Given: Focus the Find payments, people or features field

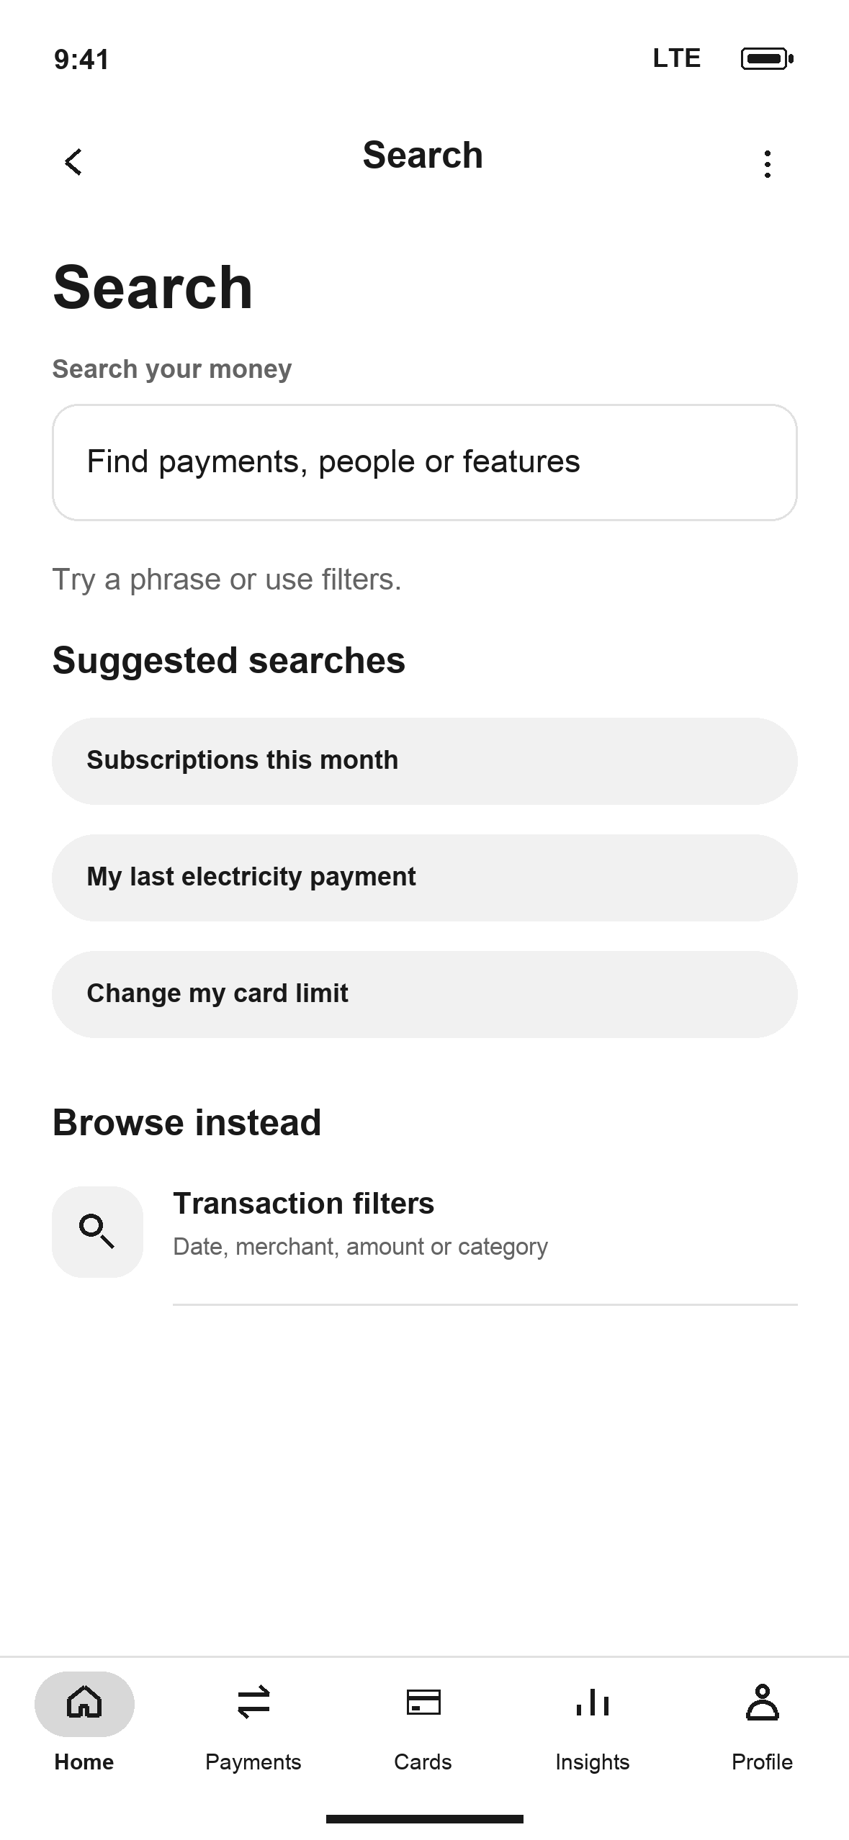Looking at the screenshot, I should (425, 462).
